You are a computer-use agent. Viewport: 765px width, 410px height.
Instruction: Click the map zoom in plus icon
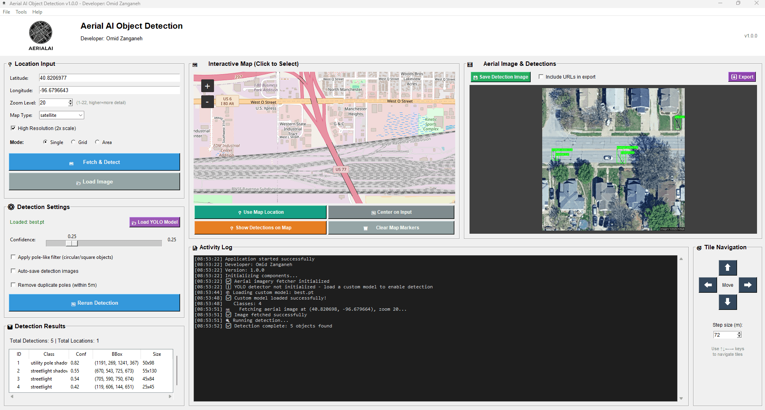point(207,85)
